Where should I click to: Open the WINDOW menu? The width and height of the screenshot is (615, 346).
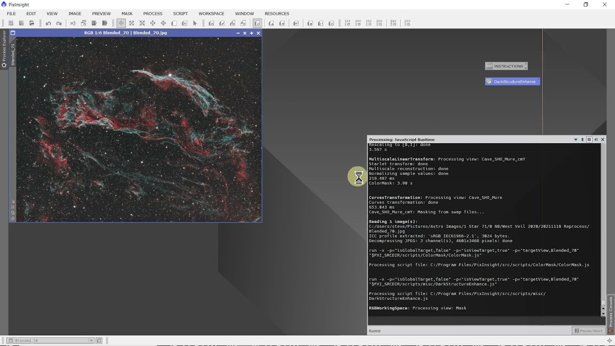click(x=245, y=13)
